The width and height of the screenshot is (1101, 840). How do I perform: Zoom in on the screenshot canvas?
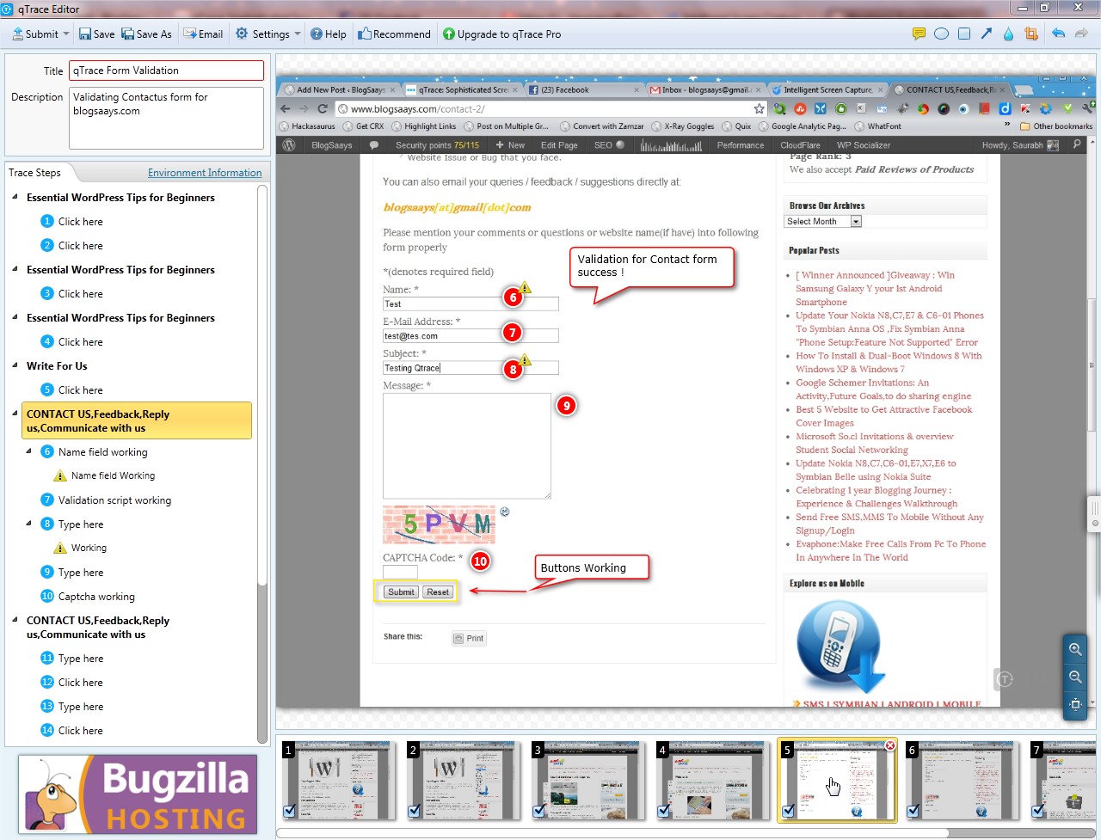tap(1075, 649)
